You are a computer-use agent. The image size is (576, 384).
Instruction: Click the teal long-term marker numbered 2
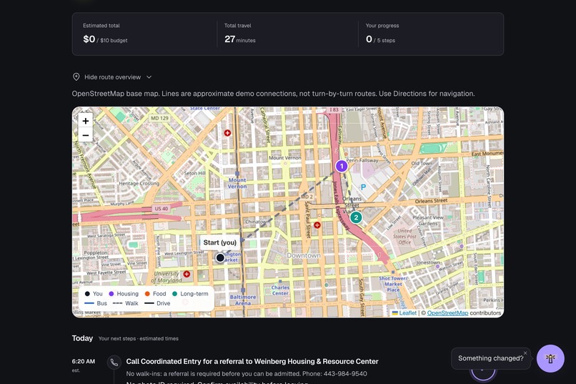pos(356,217)
